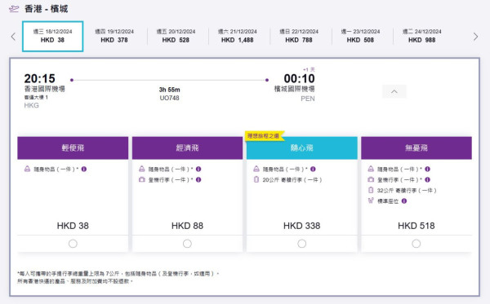Click the 3h 55m flight duration
Screen dimensions: 490x304
169,90
